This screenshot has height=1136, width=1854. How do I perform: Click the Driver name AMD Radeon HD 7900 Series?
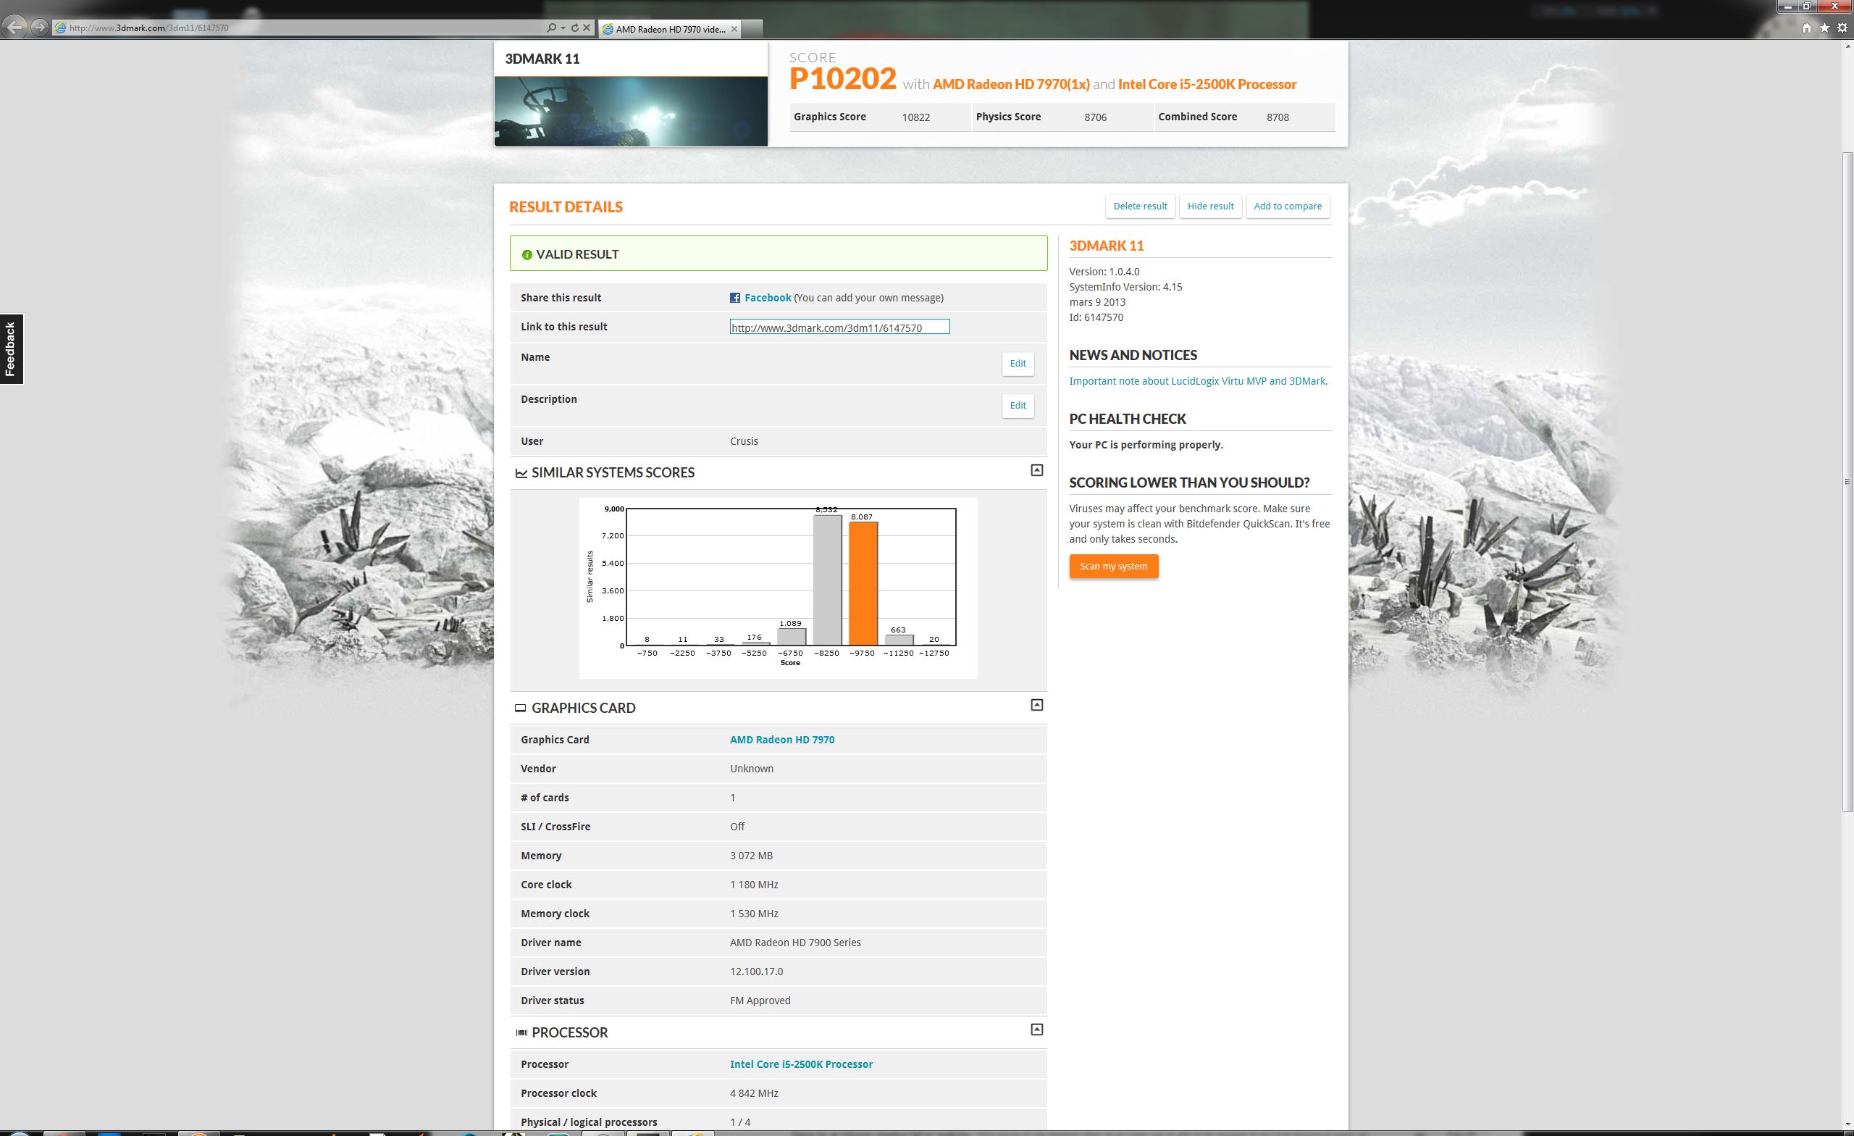tap(795, 943)
